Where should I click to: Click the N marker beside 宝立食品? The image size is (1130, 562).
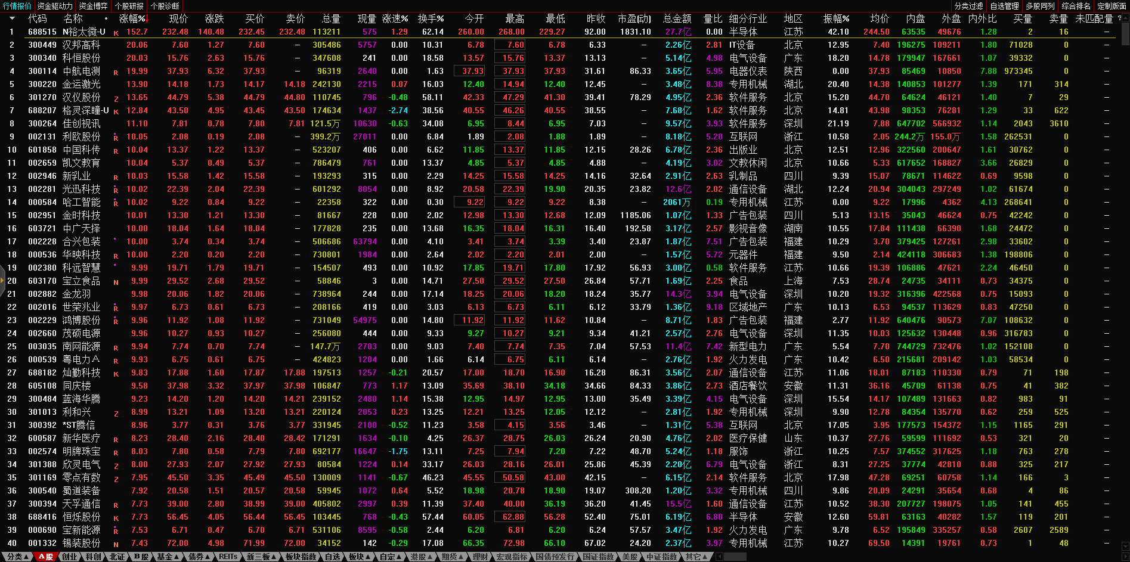(x=116, y=282)
